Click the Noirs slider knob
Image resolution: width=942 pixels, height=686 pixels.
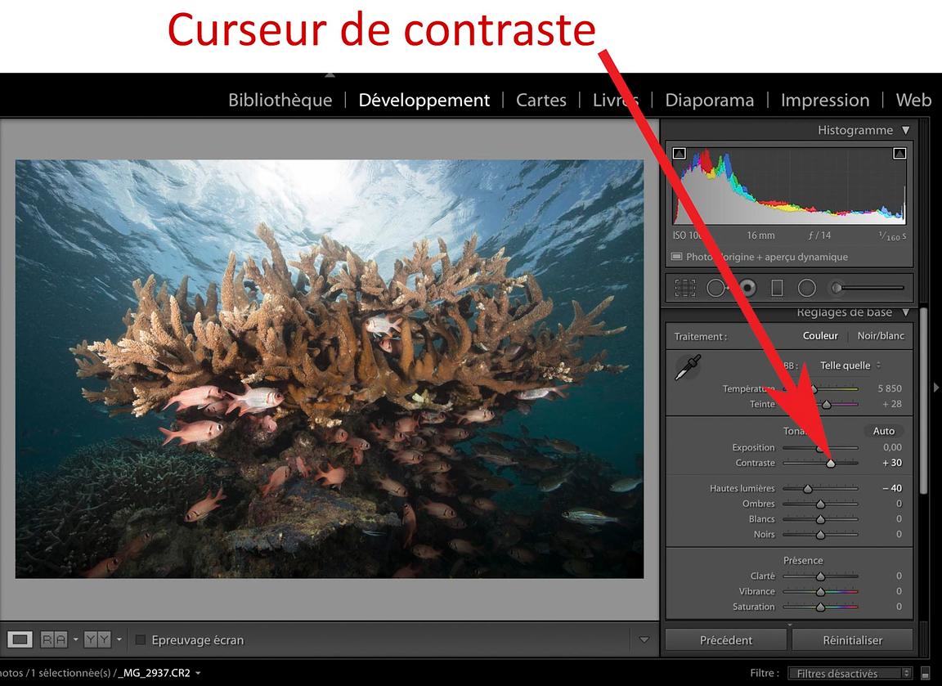pos(821,536)
